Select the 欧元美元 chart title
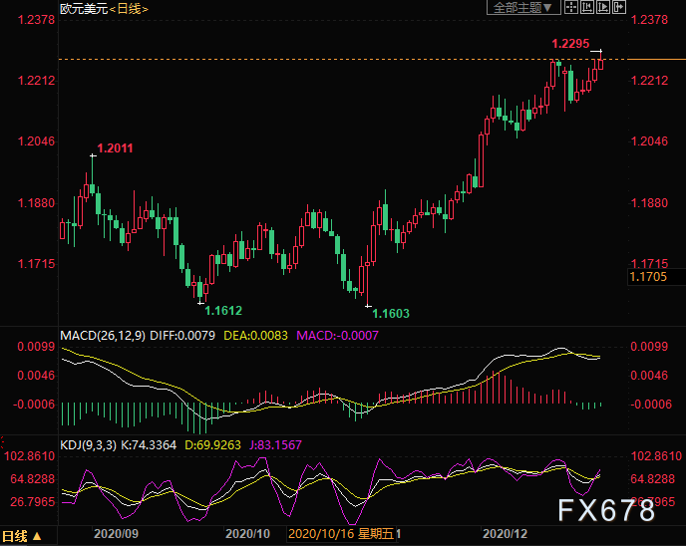Image resolution: width=686 pixels, height=546 pixels. pyautogui.click(x=82, y=9)
